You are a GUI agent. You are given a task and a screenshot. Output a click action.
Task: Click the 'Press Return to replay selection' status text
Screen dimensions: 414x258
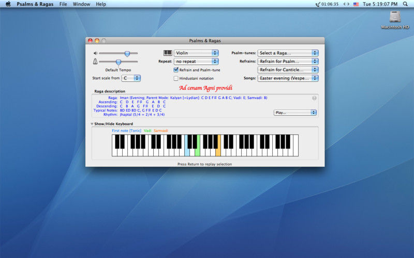204,164
